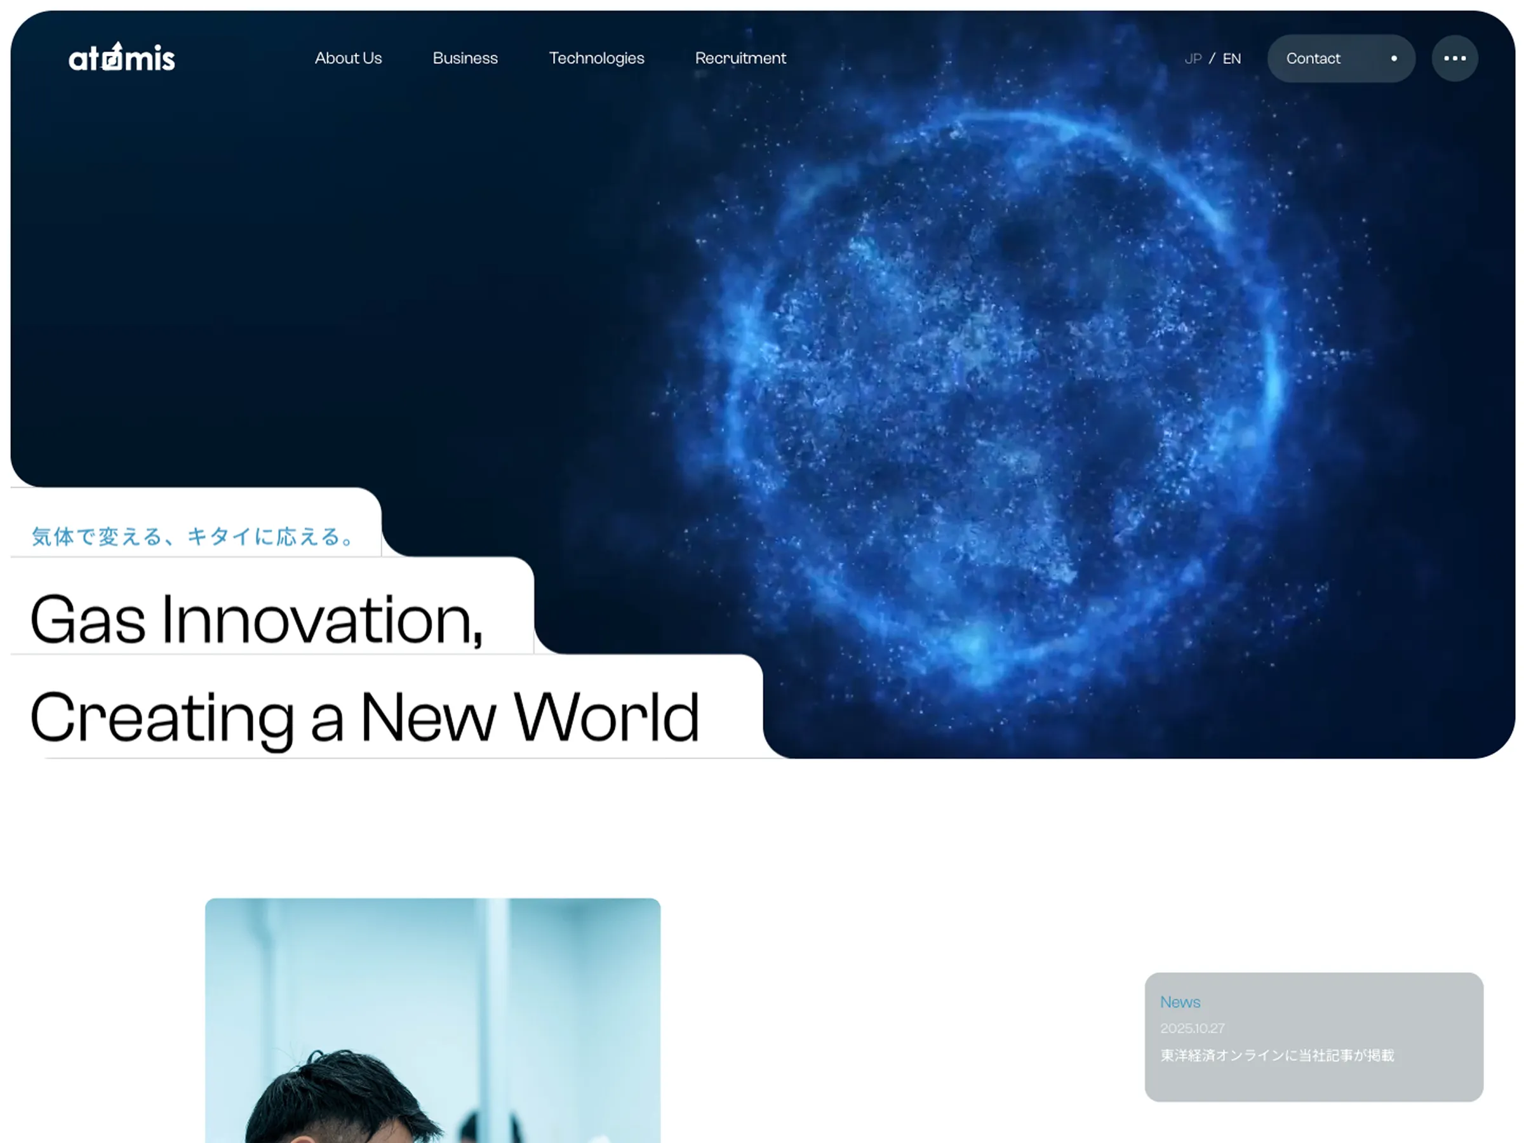Open the About Us menu
Screen dimensions: 1524x1143
point(348,58)
